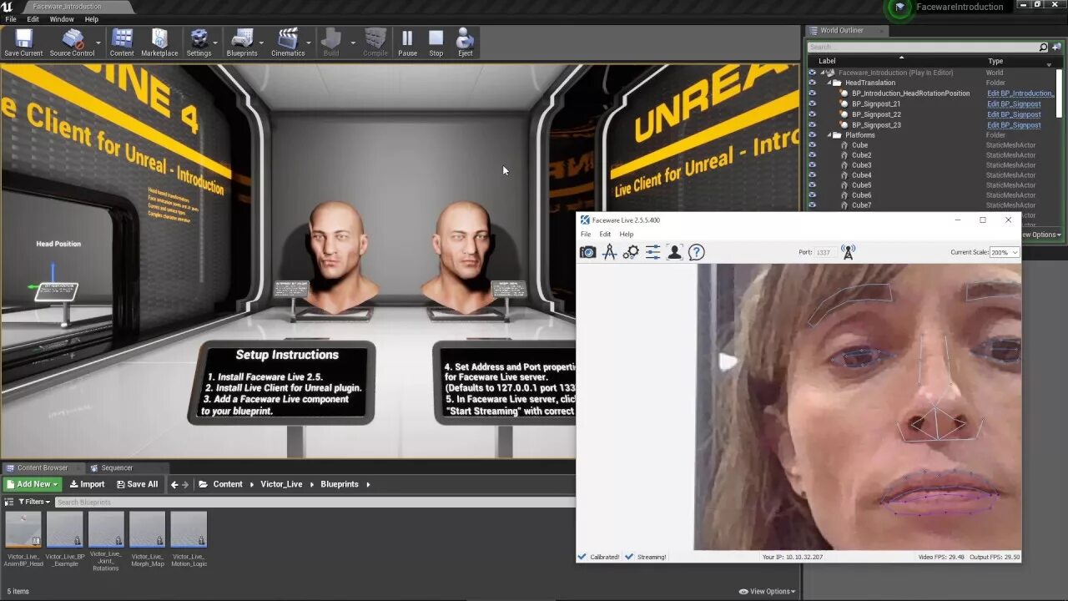Viewport: 1068px width, 601px height.
Task: Open Source Control dropdown arrow
Action: (x=98, y=43)
